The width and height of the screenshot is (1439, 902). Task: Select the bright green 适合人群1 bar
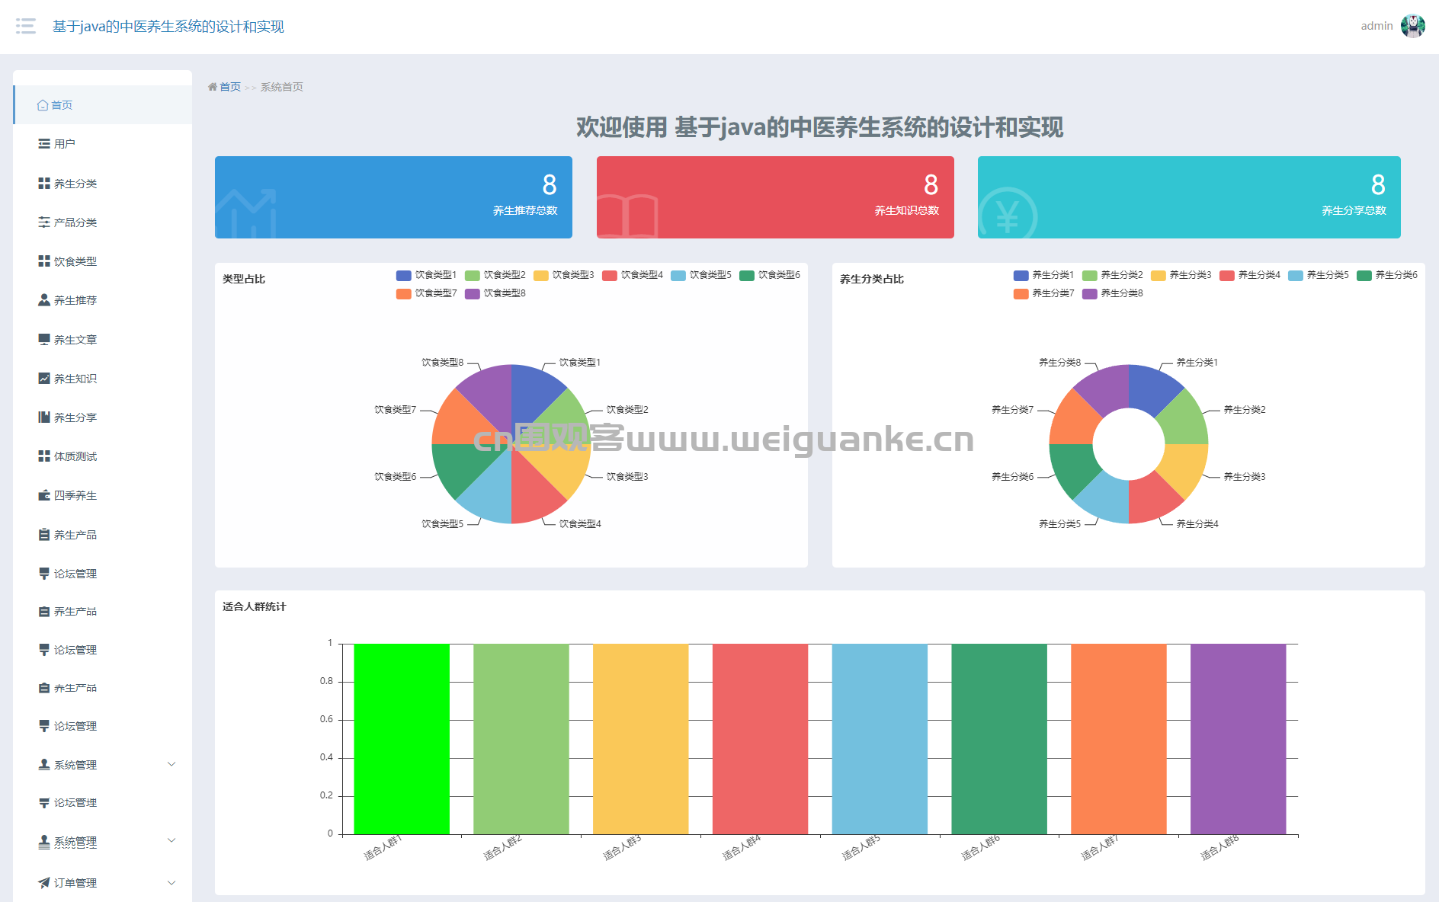[402, 739]
